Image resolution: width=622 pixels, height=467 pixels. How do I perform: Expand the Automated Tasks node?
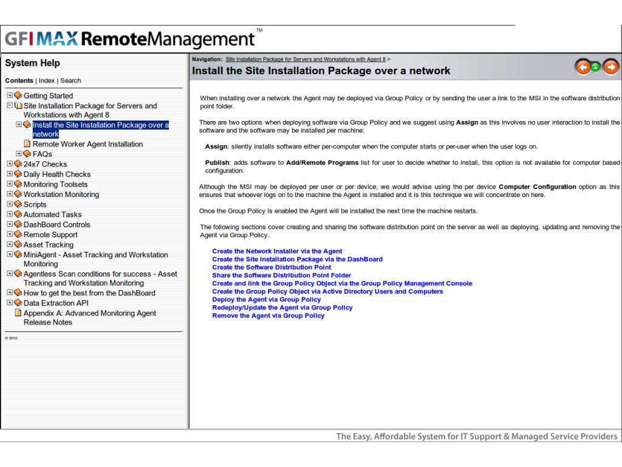(10, 214)
